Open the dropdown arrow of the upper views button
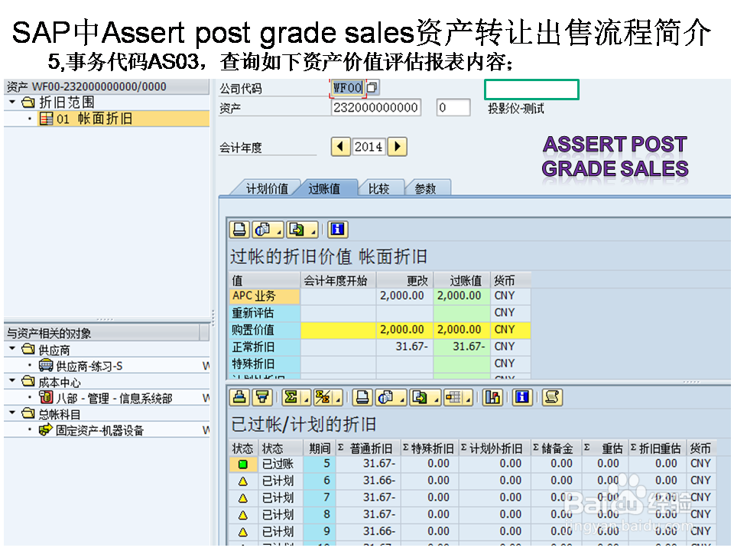 278,230
